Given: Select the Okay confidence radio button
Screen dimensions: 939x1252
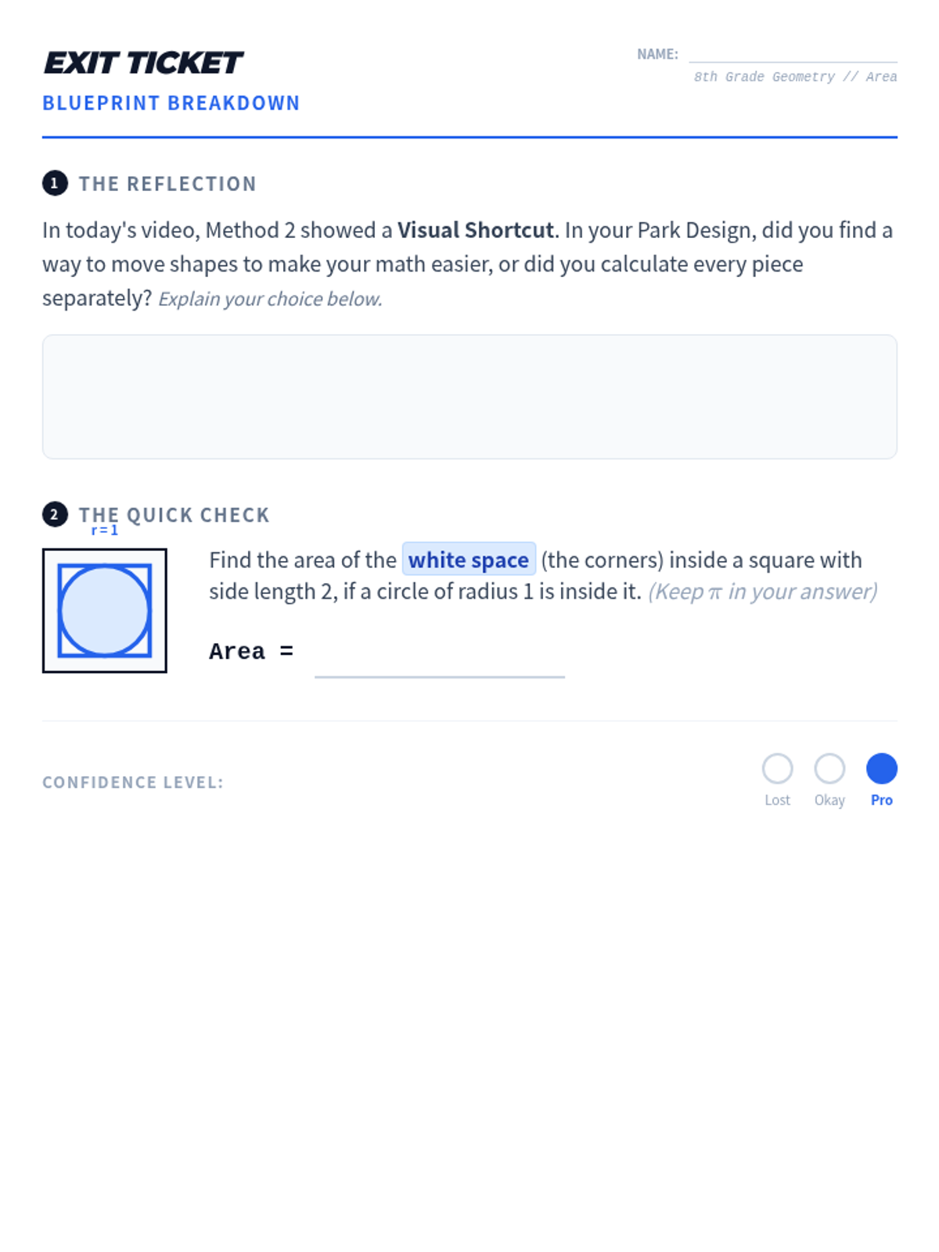Looking at the screenshot, I should click(829, 768).
